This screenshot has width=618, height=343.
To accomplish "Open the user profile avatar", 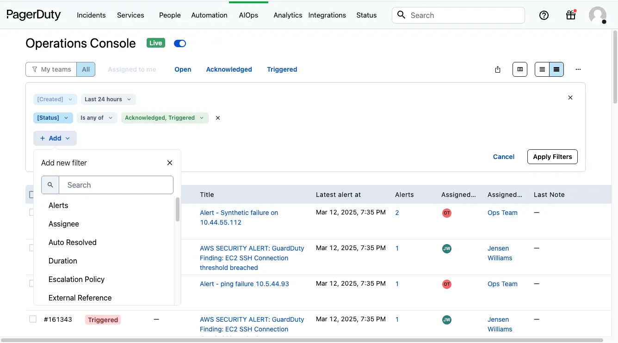I will 598,15.
